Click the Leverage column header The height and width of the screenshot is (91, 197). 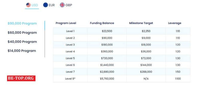coord(175,23)
